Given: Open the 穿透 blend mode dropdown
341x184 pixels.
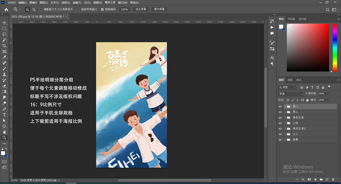Looking at the screenshot, I should pyautogui.click(x=291, y=94).
